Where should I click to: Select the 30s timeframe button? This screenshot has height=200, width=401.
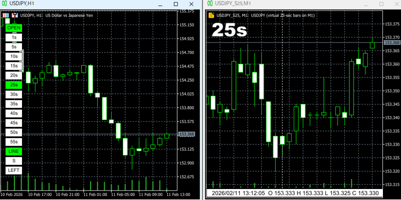14,94
